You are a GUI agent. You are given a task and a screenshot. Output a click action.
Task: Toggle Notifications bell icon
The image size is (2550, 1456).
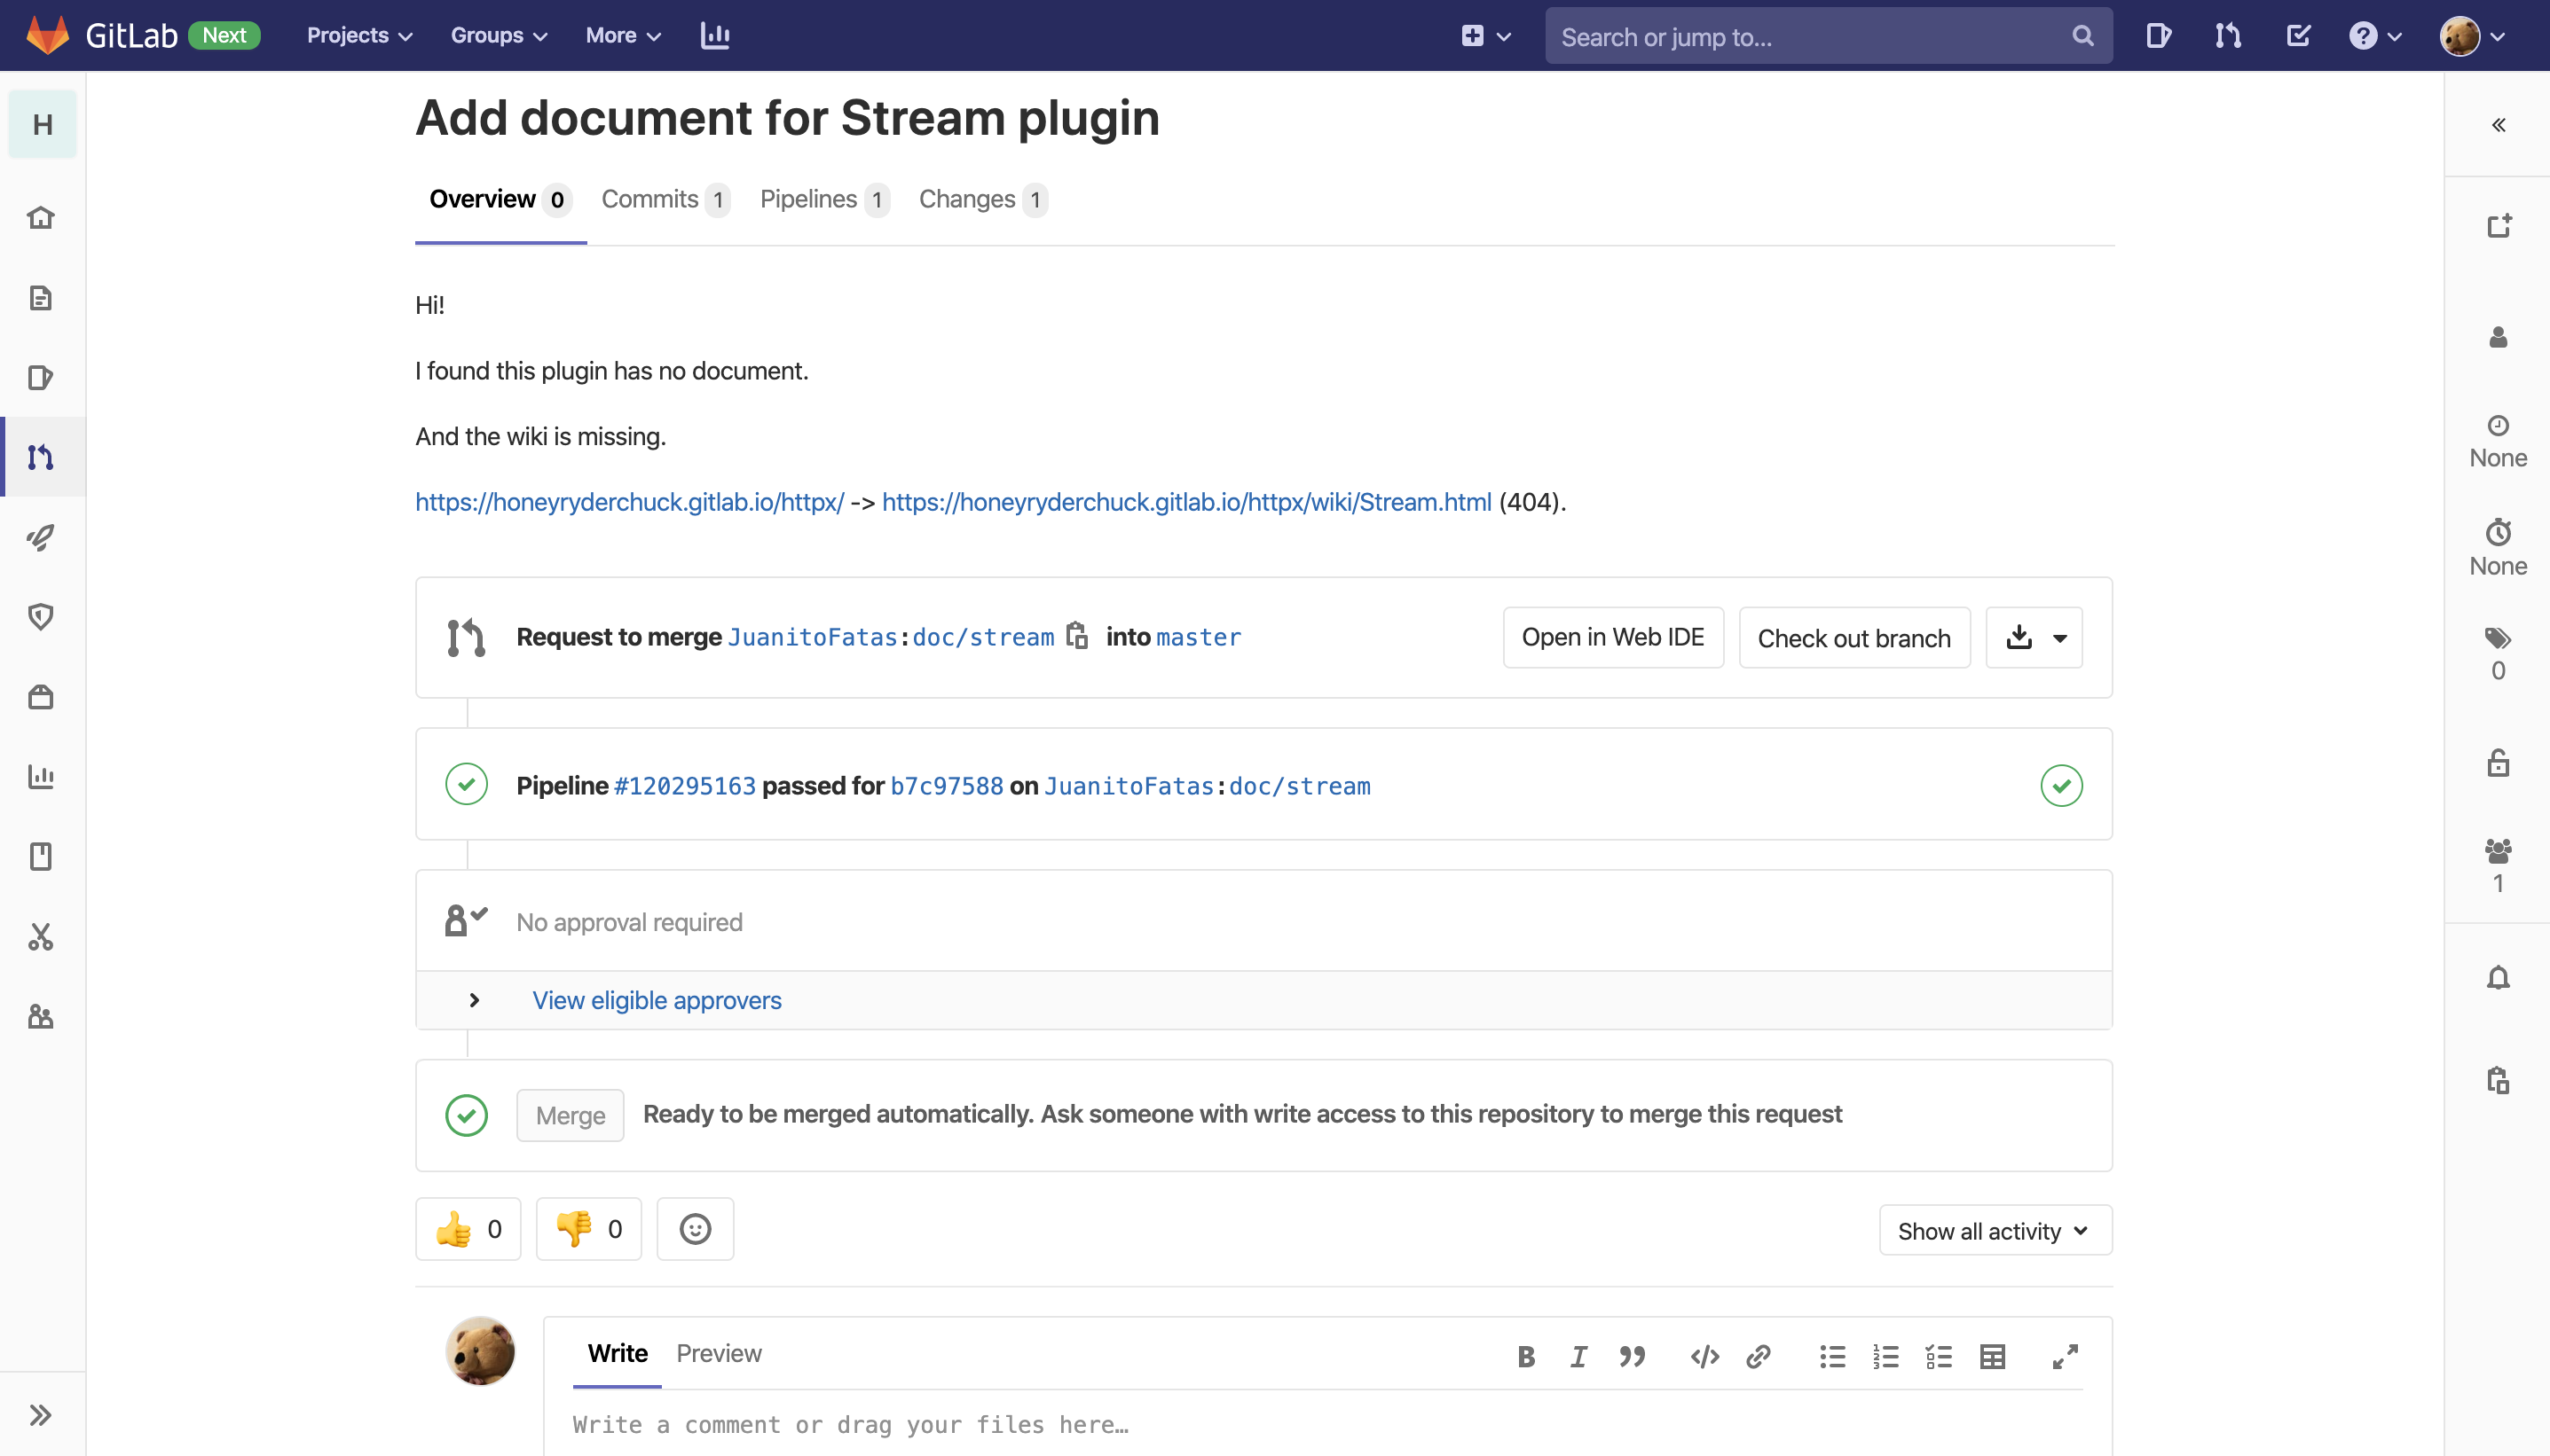pyautogui.click(x=2498, y=978)
